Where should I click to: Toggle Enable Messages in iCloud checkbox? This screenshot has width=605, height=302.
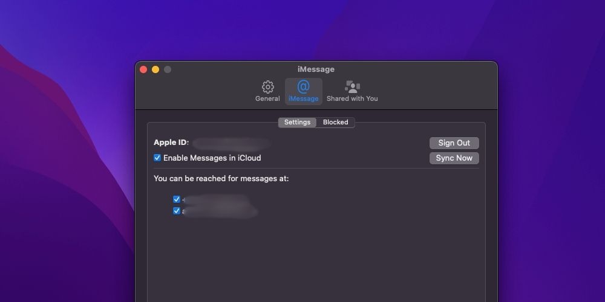157,158
